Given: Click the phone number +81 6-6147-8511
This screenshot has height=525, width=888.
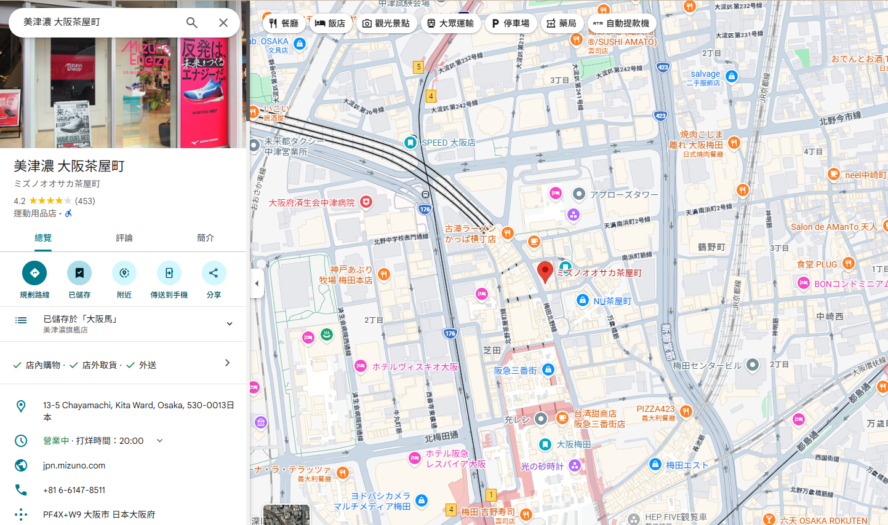Looking at the screenshot, I should pyautogui.click(x=74, y=490).
